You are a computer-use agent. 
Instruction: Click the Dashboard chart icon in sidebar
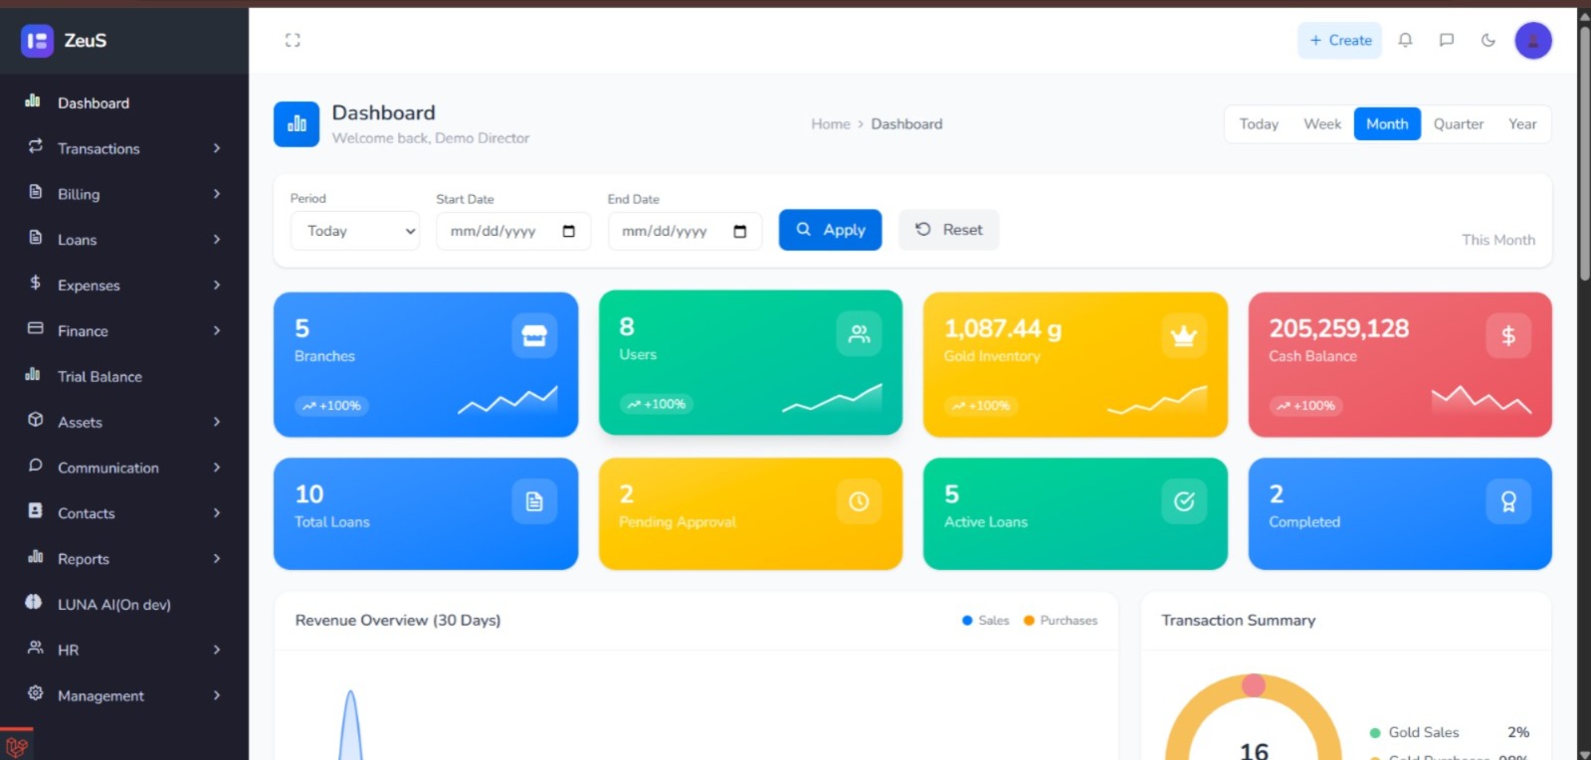[33, 100]
